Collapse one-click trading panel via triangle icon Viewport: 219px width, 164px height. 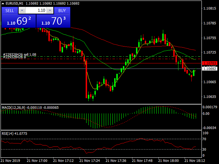point(3,3)
